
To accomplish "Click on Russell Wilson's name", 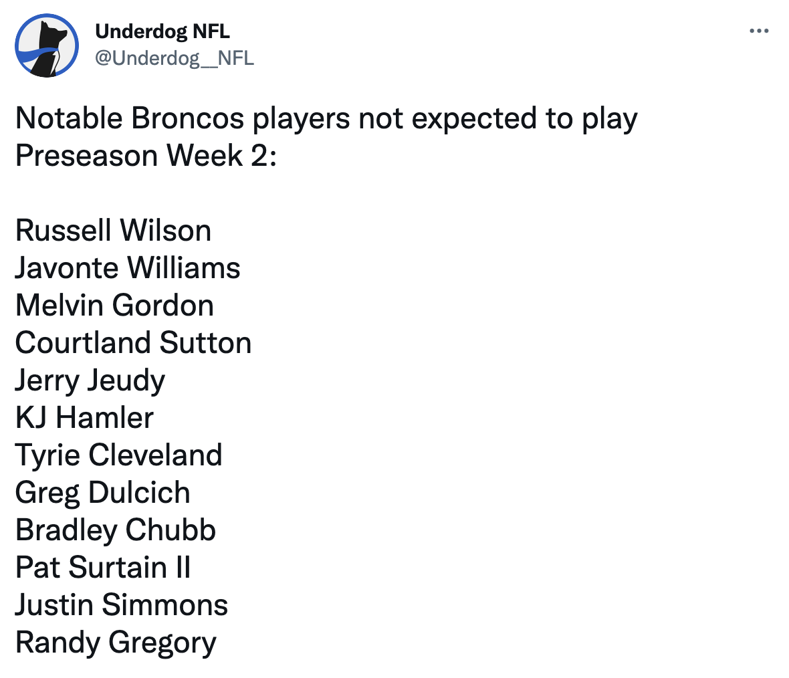I will tap(113, 231).
